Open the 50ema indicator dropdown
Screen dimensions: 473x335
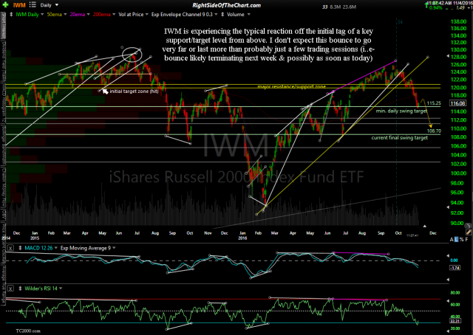[65, 15]
